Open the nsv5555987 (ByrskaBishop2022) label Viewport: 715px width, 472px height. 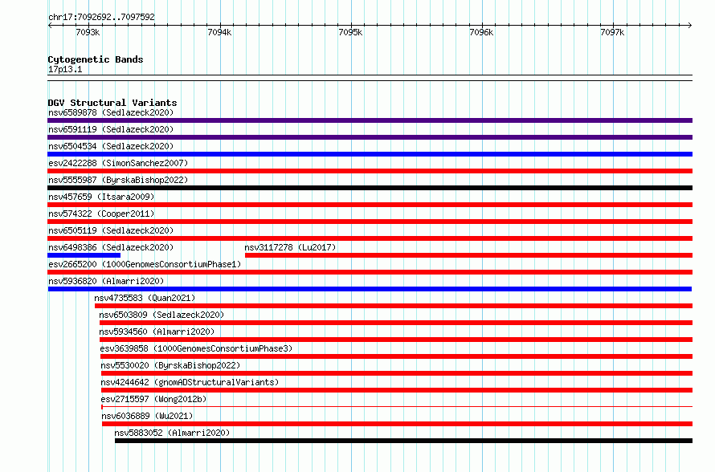click(x=118, y=180)
